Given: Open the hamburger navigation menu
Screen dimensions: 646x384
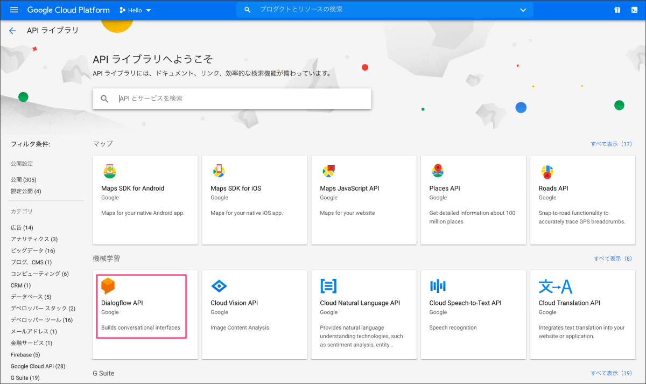Looking at the screenshot, I should coord(14,10).
